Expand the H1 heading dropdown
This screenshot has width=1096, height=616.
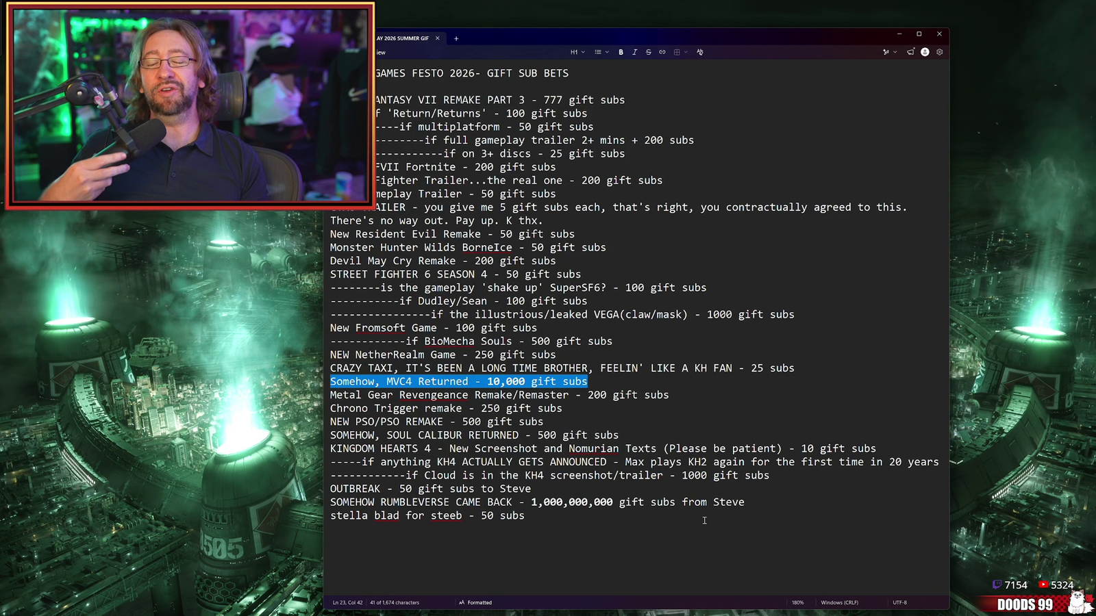577,52
